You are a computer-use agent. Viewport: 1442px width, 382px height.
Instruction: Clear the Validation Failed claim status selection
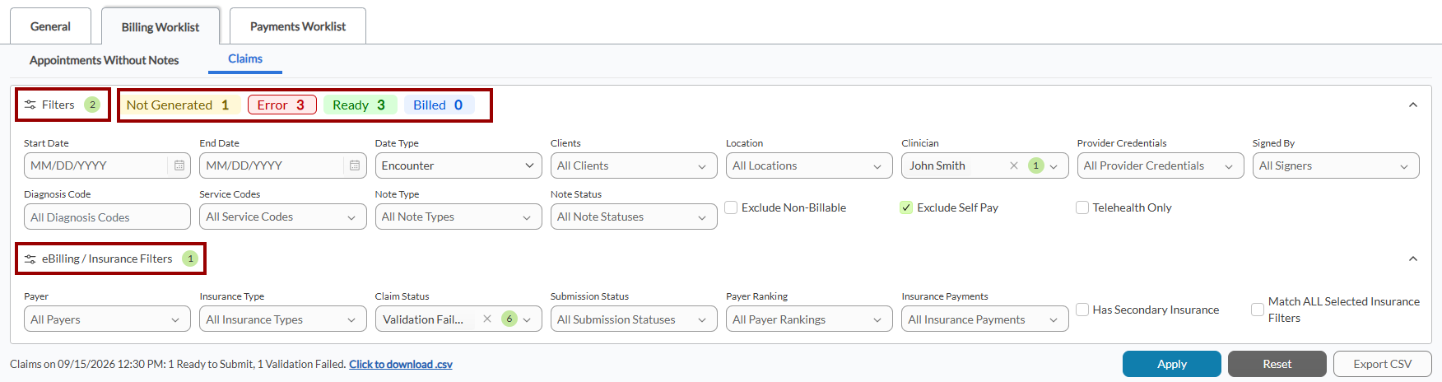coord(487,319)
